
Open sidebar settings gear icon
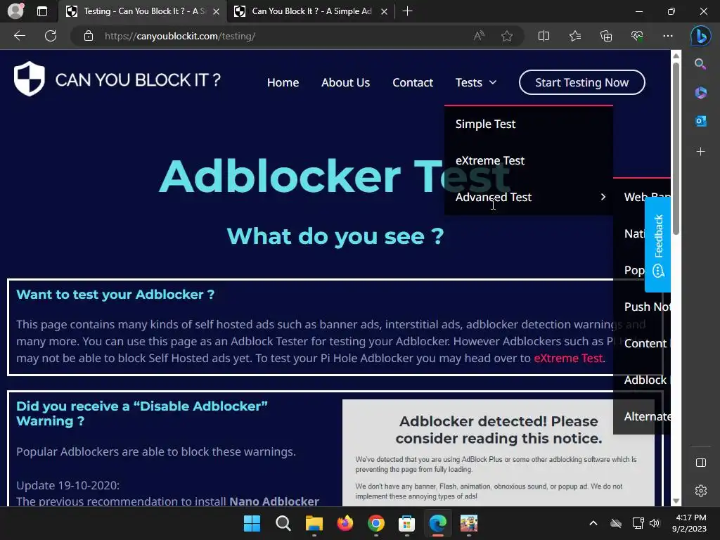tap(701, 491)
